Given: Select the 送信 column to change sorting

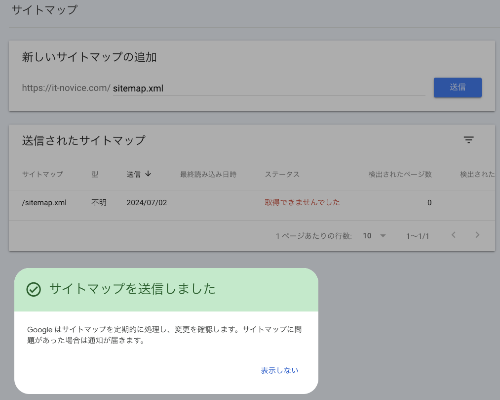Looking at the screenshot, I should pyautogui.click(x=134, y=174).
